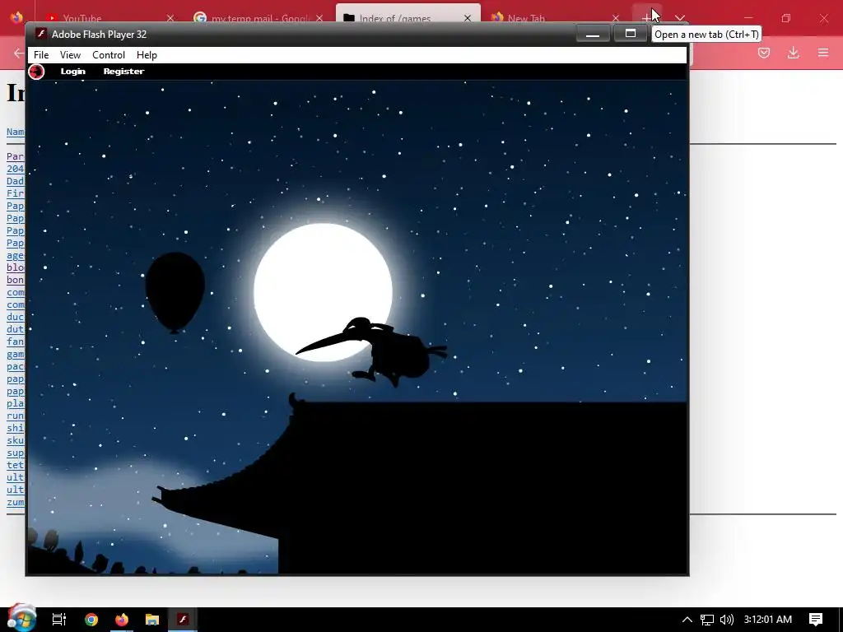Open Task View in the taskbar

pos(59,620)
